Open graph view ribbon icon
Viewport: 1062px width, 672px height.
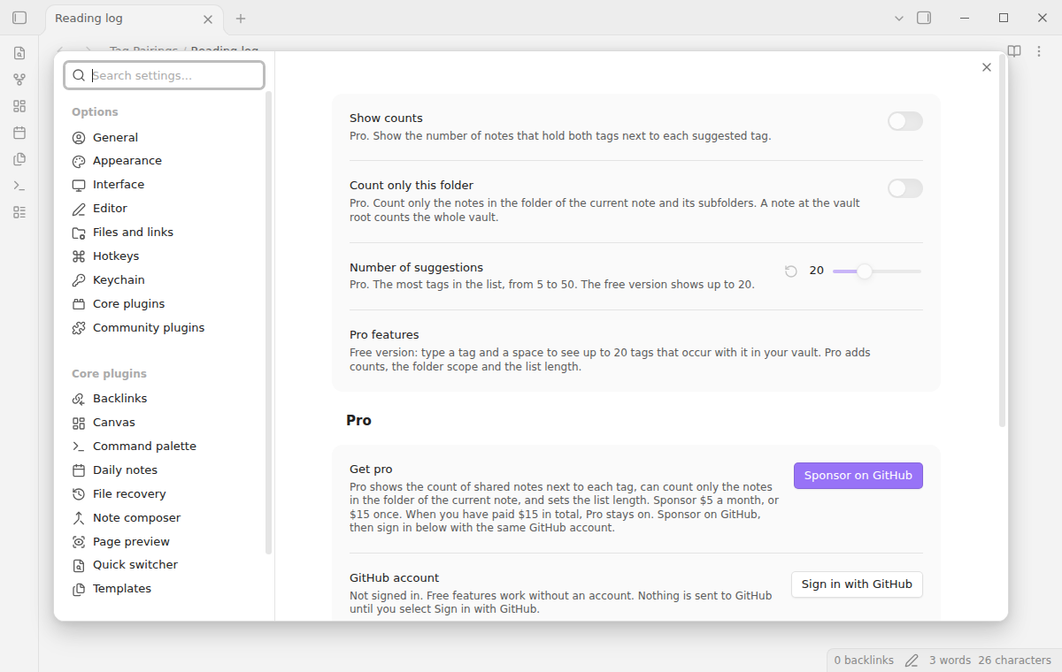click(19, 80)
